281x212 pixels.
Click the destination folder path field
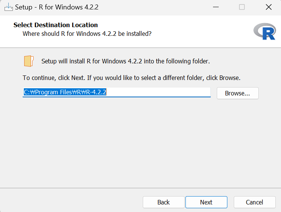click(x=117, y=92)
